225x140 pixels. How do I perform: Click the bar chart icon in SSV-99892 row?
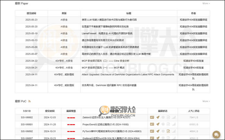coord(174,131)
